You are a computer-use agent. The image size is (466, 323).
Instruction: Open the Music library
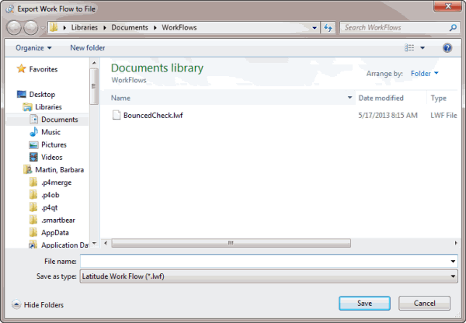pos(50,132)
